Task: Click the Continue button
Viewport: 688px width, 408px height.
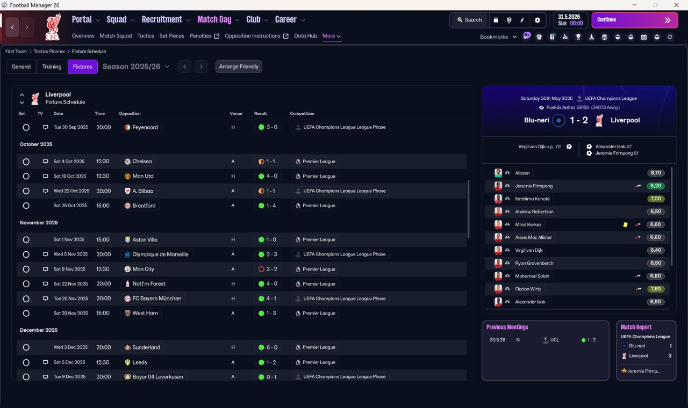Action: [635, 20]
